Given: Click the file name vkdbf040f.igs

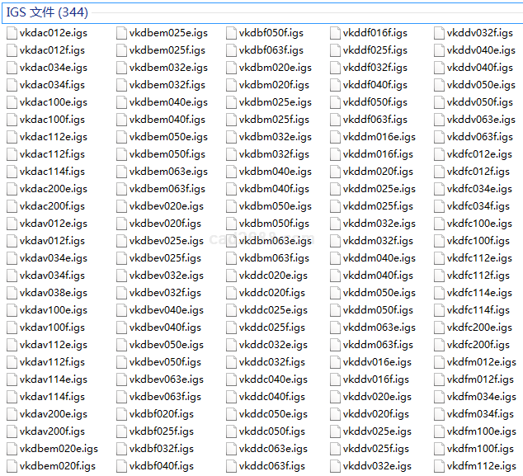Looking at the screenshot, I should (161, 466).
